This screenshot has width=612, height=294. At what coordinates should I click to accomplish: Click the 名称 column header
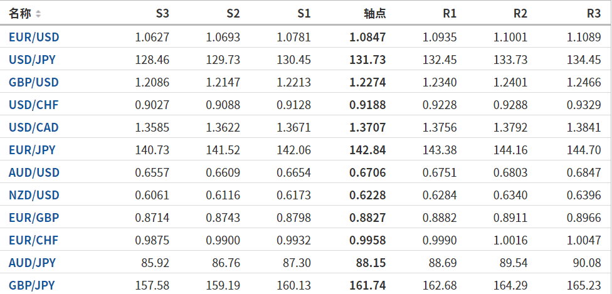pos(19,13)
